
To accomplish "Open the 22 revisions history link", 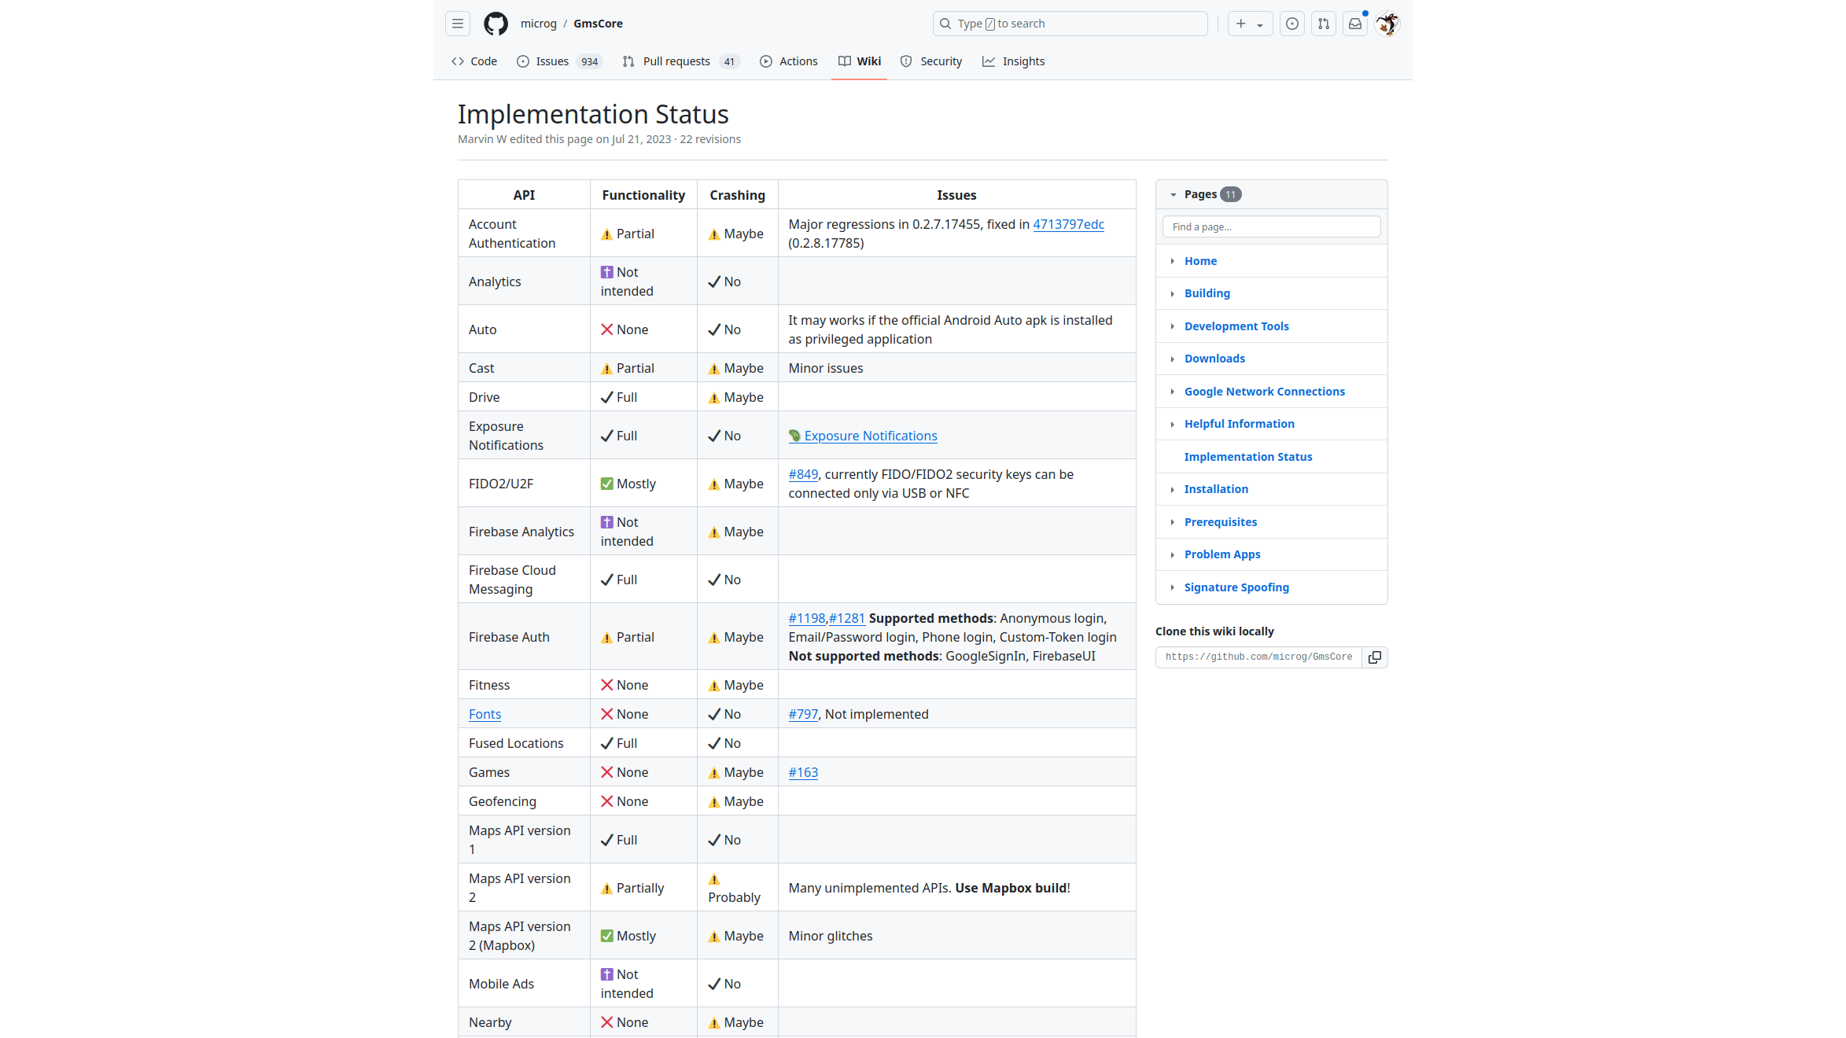I will [x=710, y=139].
